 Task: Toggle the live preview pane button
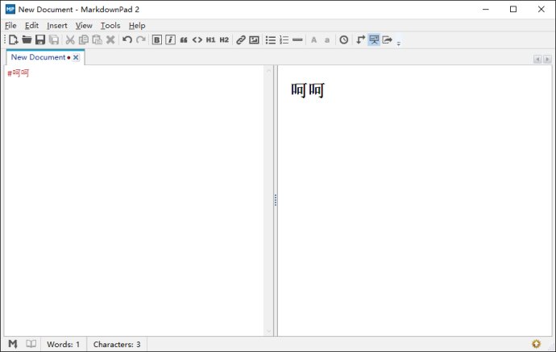pos(374,39)
